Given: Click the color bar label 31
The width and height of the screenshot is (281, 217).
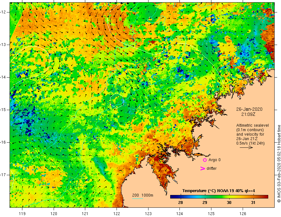Looking at the screenshot, I should [253, 203].
